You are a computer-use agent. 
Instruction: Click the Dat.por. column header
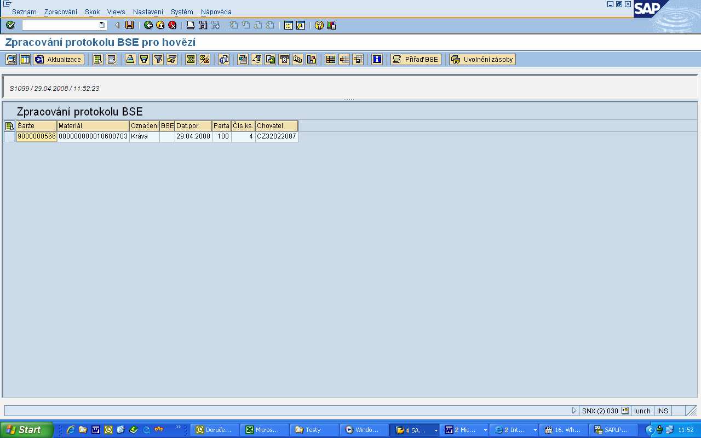point(193,126)
